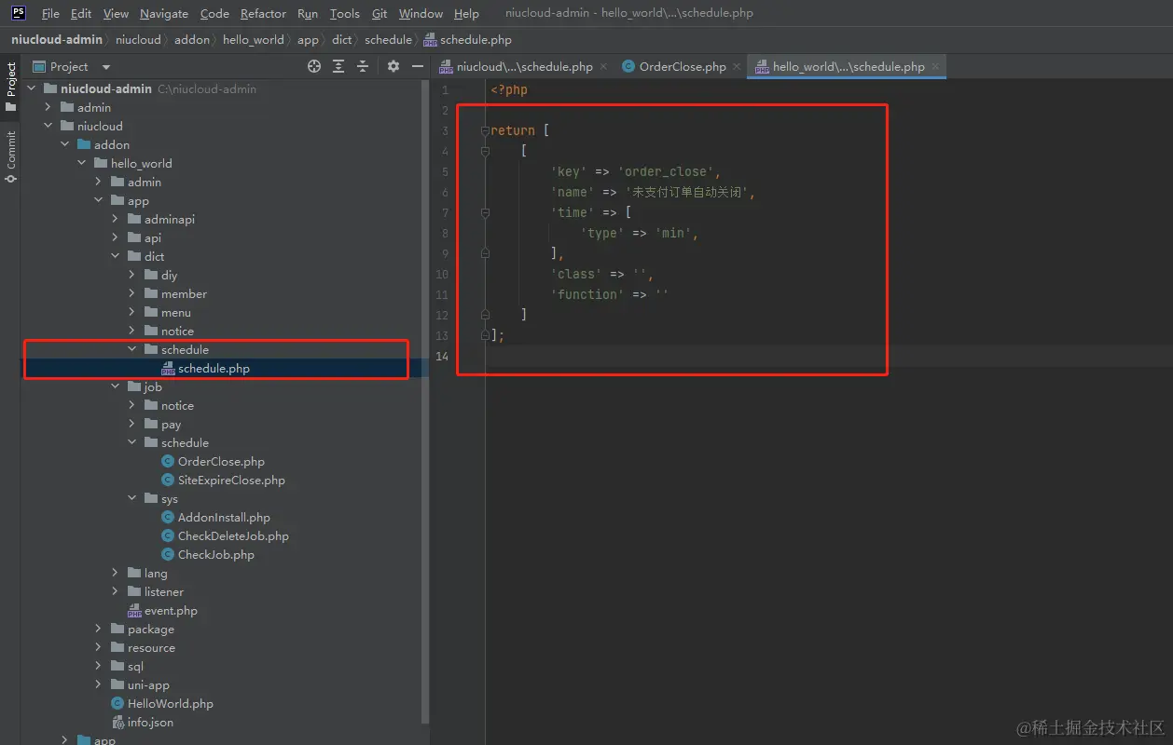Image resolution: width=1173 pixels, height=745 pixels.
Task: Click the dict breadcrumb
Action: click(342, 40)
